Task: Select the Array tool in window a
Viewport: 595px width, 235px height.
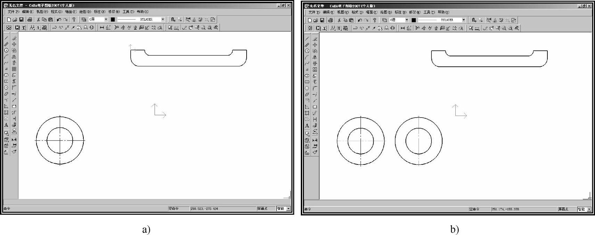Action: [14, 69]
